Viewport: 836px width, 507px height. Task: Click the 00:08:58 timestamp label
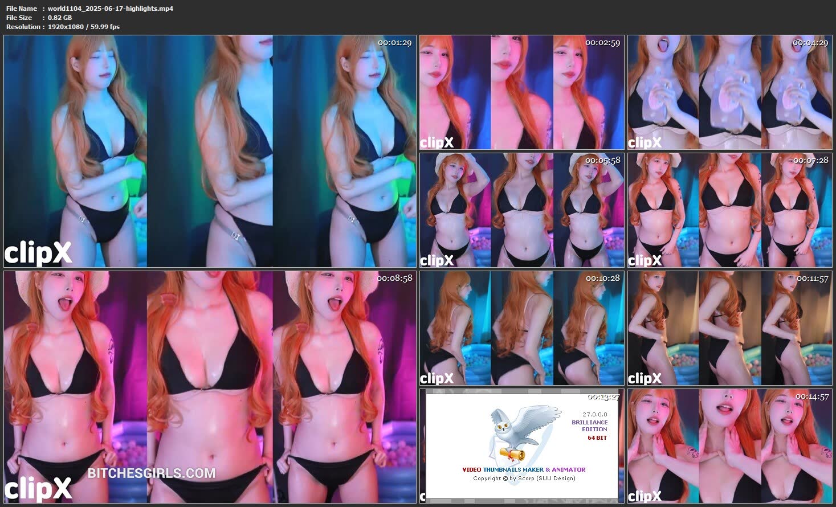[x=394, y=278]
